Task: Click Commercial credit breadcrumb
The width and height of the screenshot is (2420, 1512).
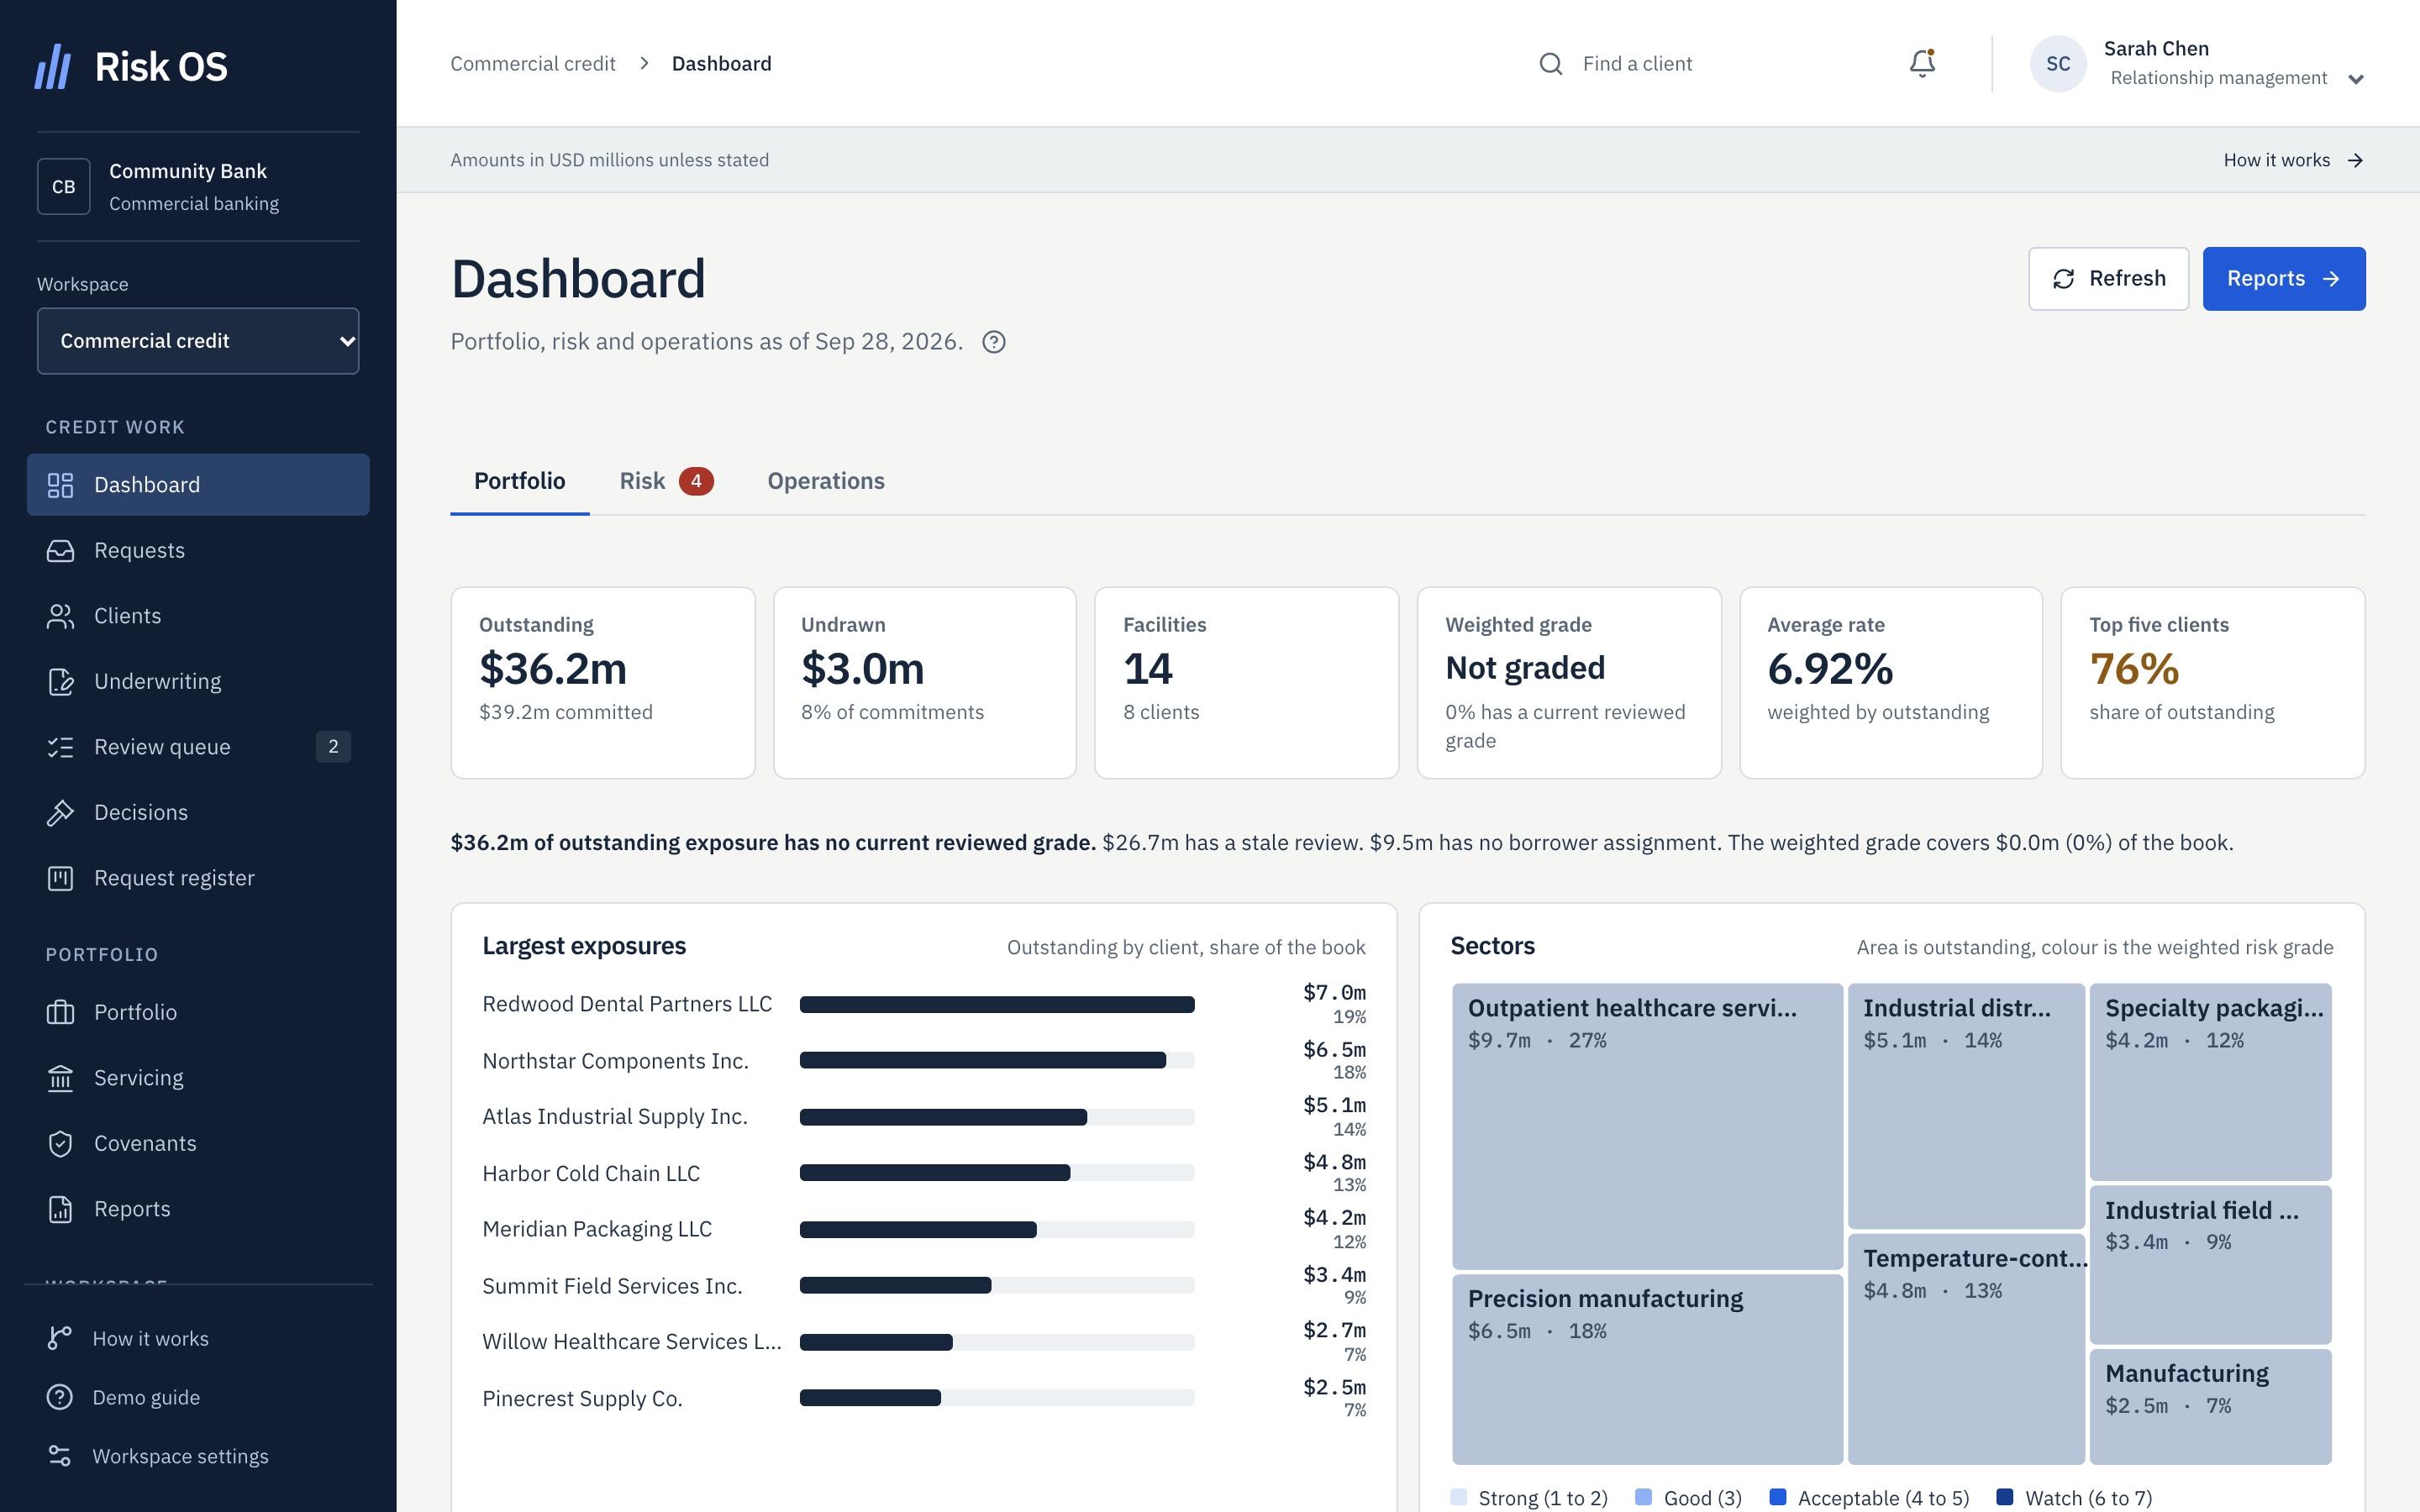Action: click(533, 64)
